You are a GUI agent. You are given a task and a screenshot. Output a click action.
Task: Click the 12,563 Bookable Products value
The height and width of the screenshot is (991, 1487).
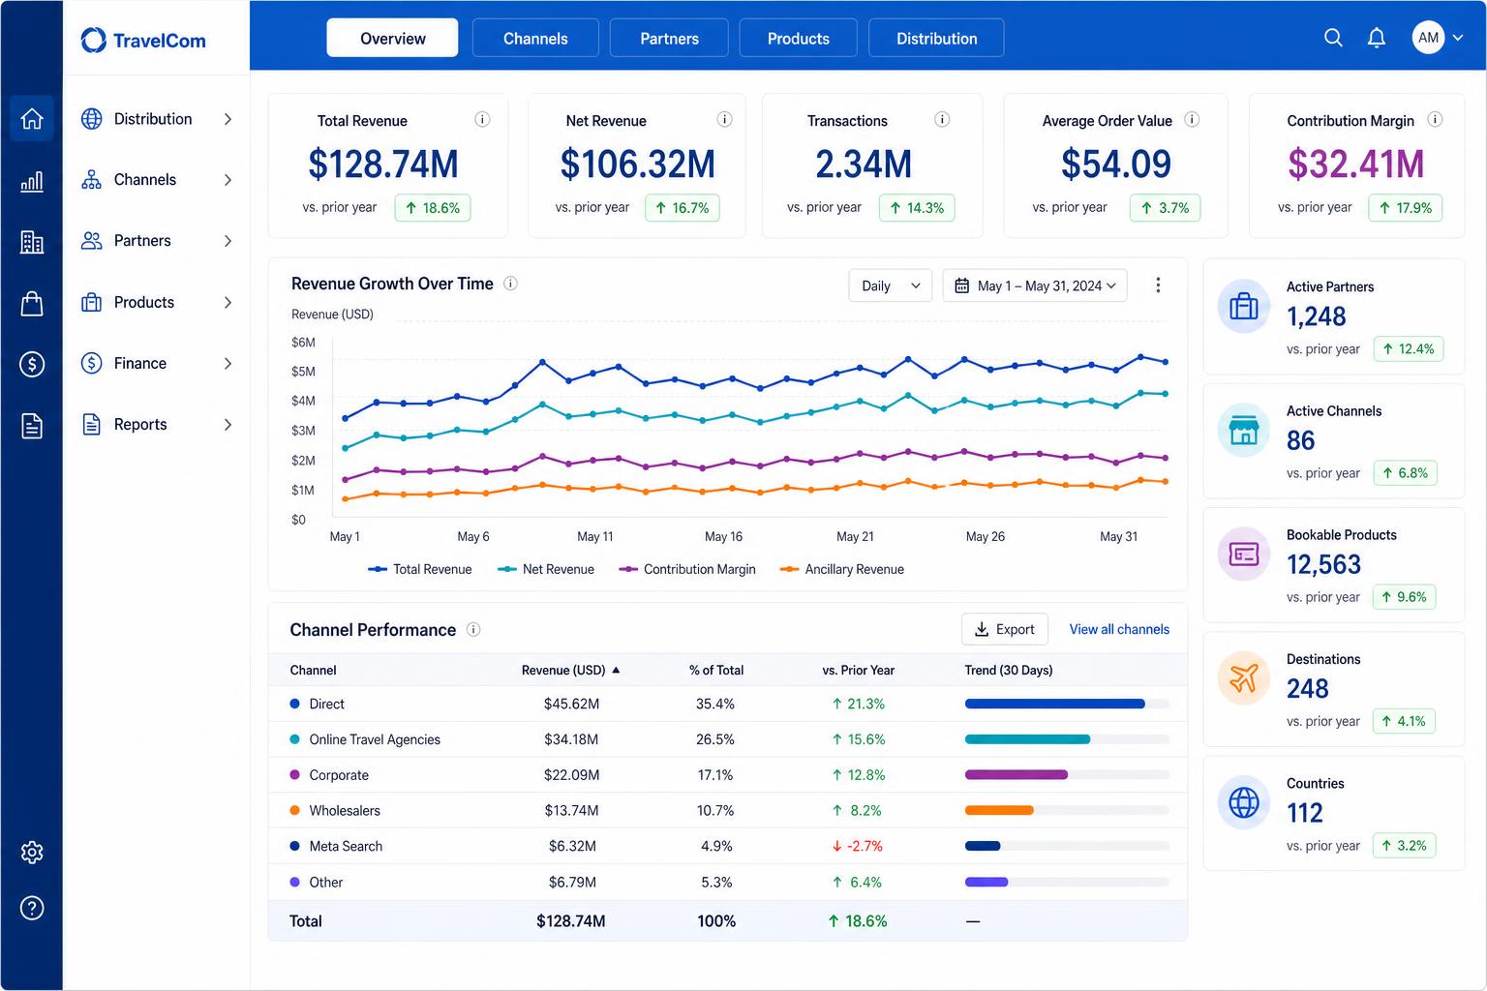click(1323, 564)
